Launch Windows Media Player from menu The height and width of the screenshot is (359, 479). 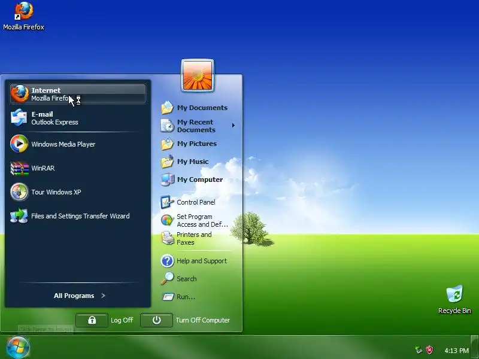point(78,144)
